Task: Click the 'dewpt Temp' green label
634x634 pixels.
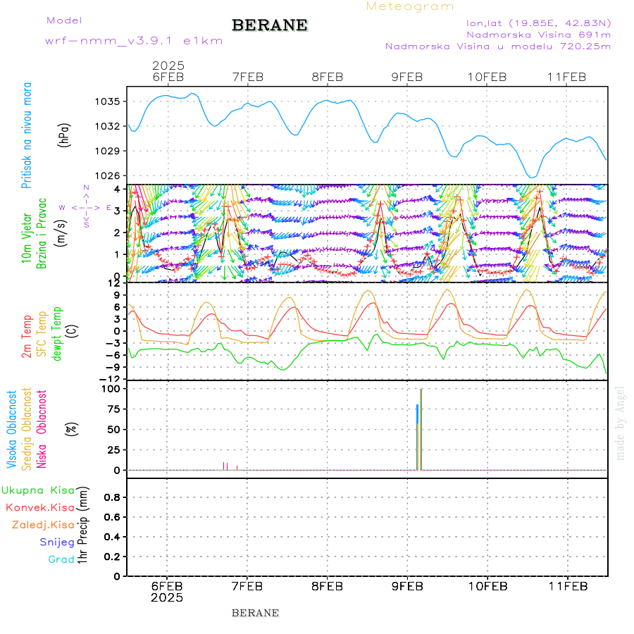Action: pos(57,334)
